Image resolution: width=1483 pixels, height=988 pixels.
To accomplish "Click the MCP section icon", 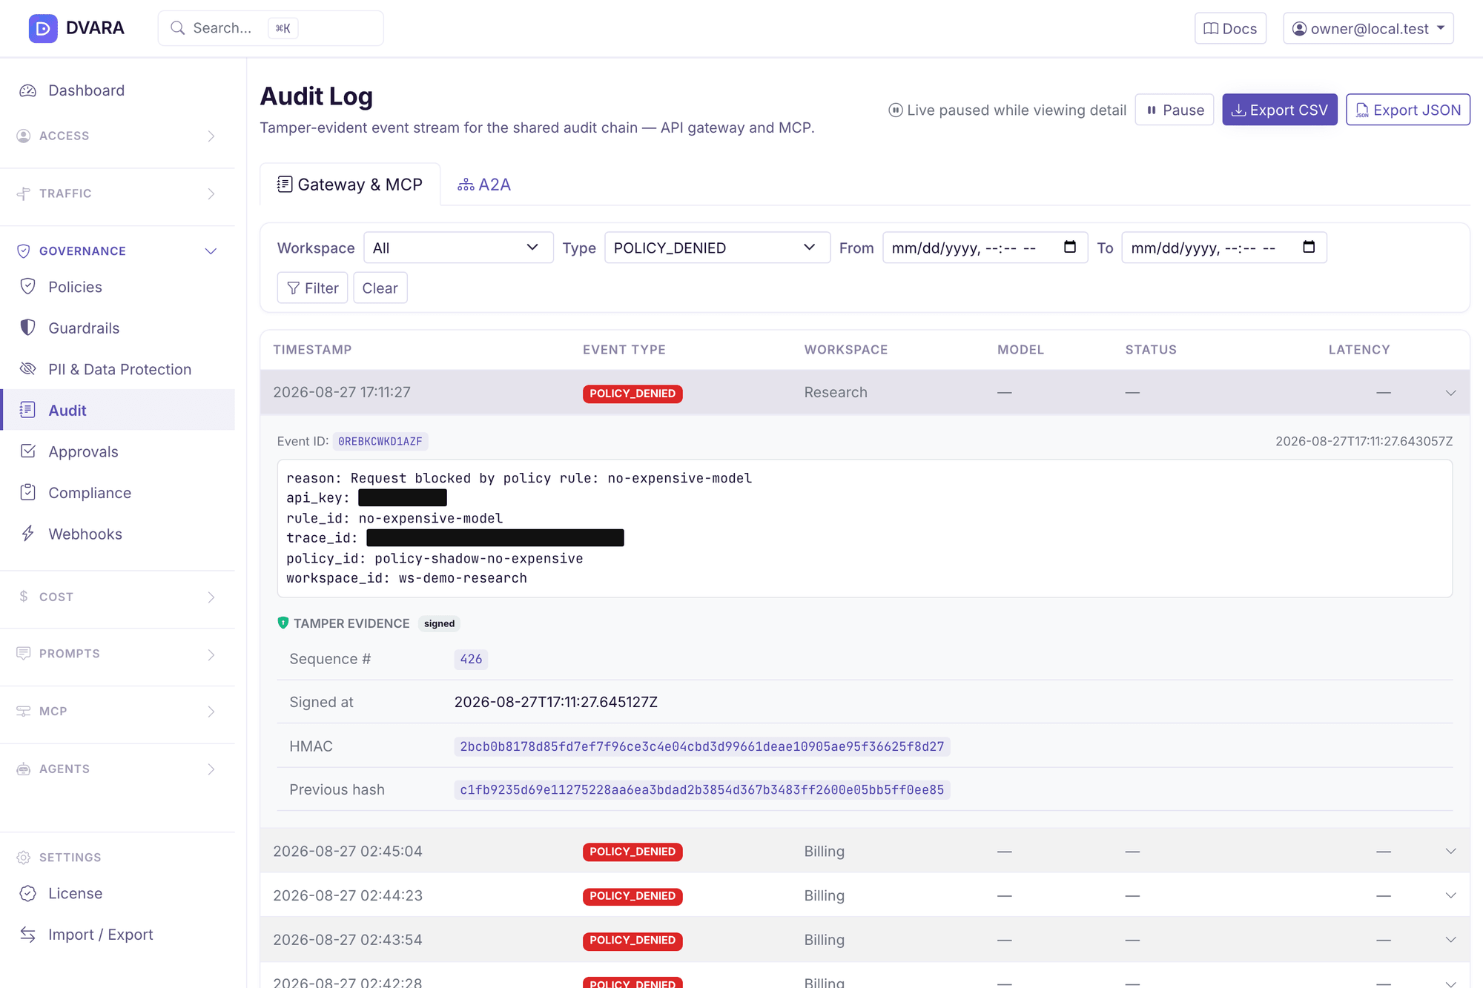I will click(x=24, y=712).
